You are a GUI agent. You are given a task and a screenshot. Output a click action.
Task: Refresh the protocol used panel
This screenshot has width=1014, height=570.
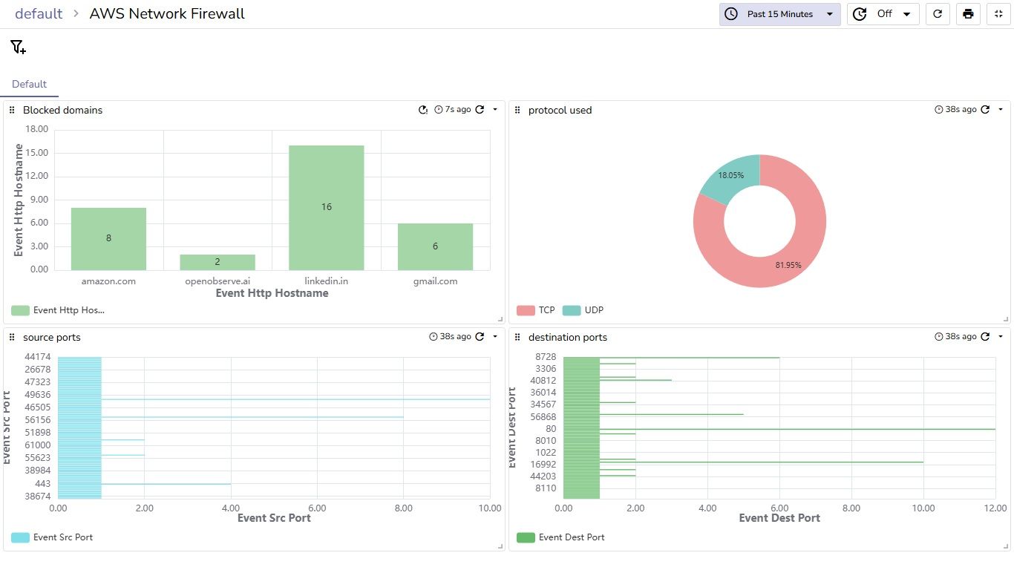985,108
